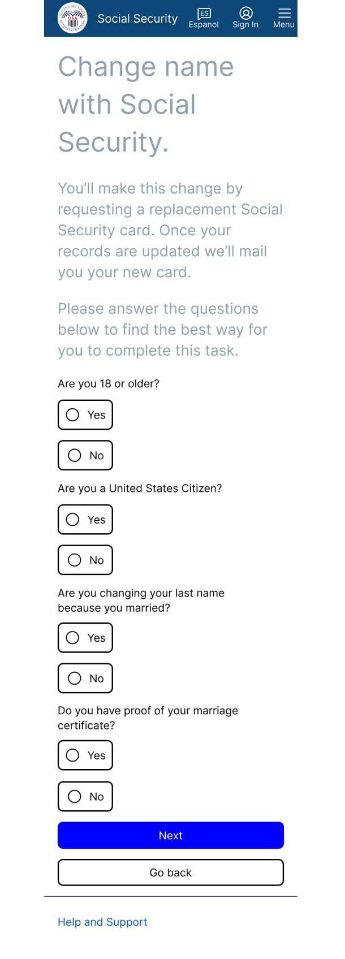This screenshot has width=345, height=959.
Task: Choose Yes for United States Citizen
Action: coord(85,520)
